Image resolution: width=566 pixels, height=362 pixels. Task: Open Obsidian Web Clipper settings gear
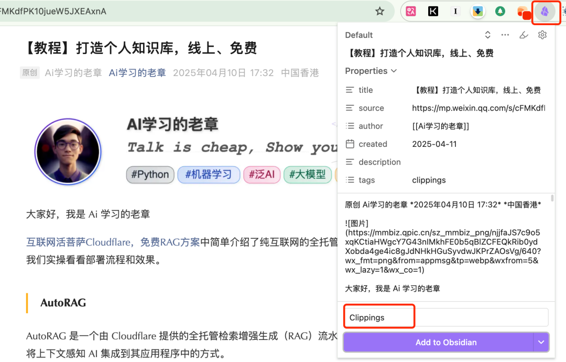tap(542, 34)
